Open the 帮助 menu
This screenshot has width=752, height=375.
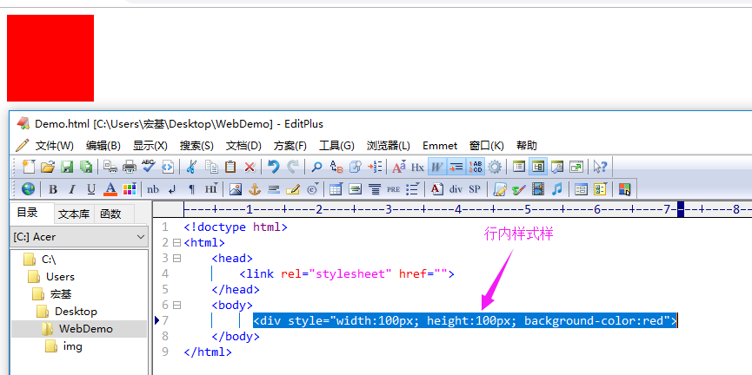(527, 146)
